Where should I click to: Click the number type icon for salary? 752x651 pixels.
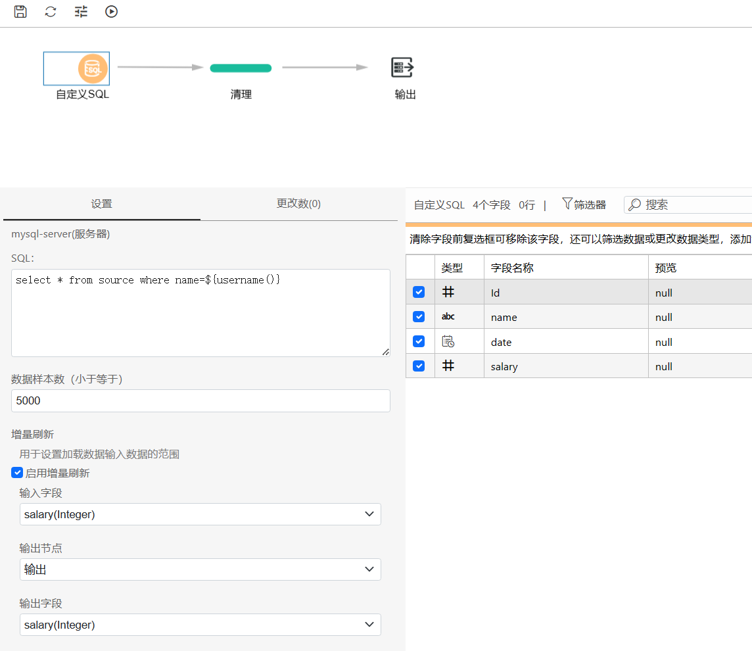tap(448, 366)
